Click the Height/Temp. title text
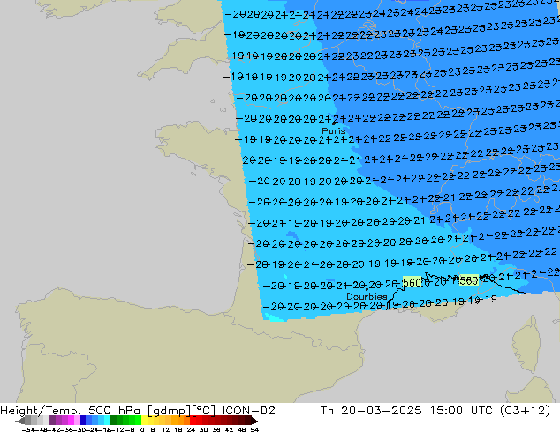This screenshot has height=432, width=560. pos(40,411)
